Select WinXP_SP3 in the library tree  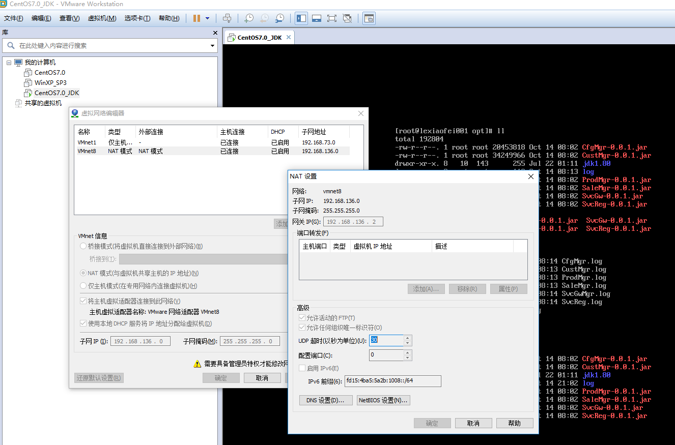(x=50, y=82)
